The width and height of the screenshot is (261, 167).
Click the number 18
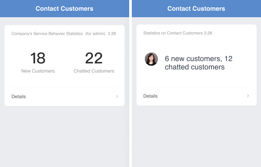coord(38,58)
